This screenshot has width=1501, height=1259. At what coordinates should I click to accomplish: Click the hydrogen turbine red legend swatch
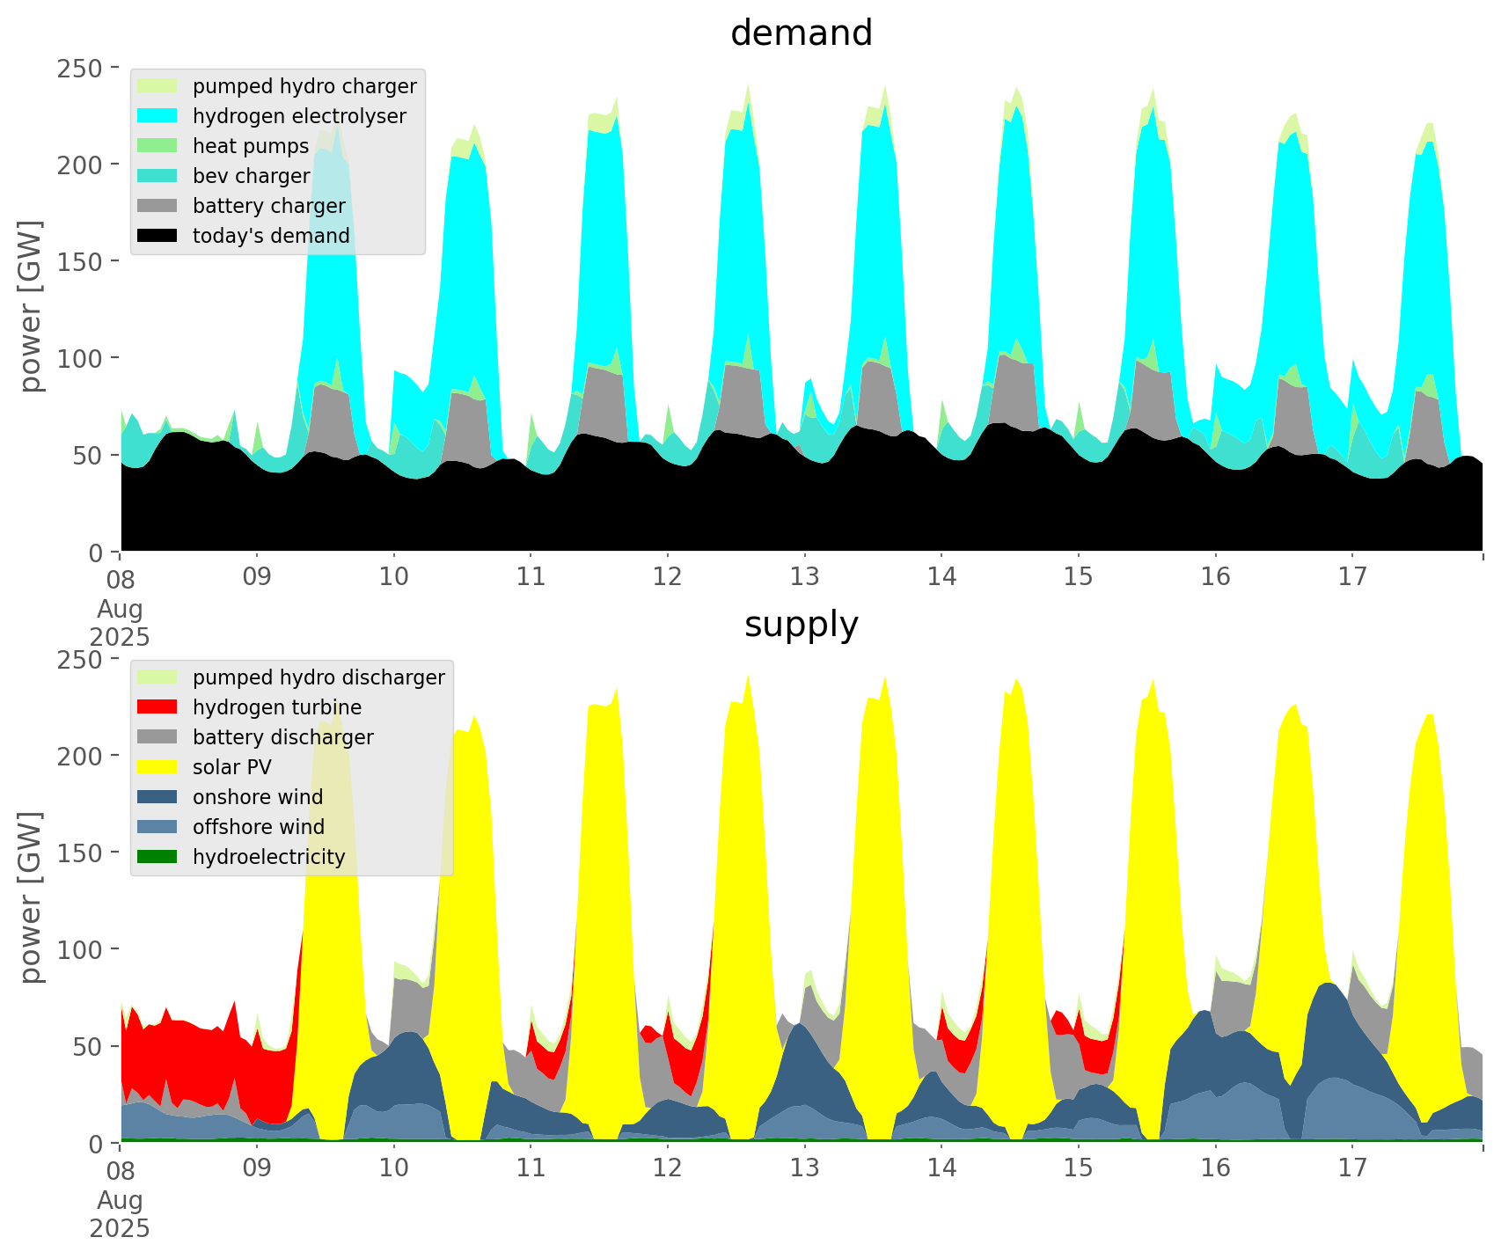(x=157, y=707)
